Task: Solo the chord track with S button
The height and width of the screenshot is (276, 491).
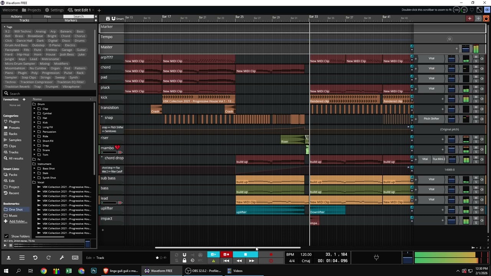Action: pos(476,70)
